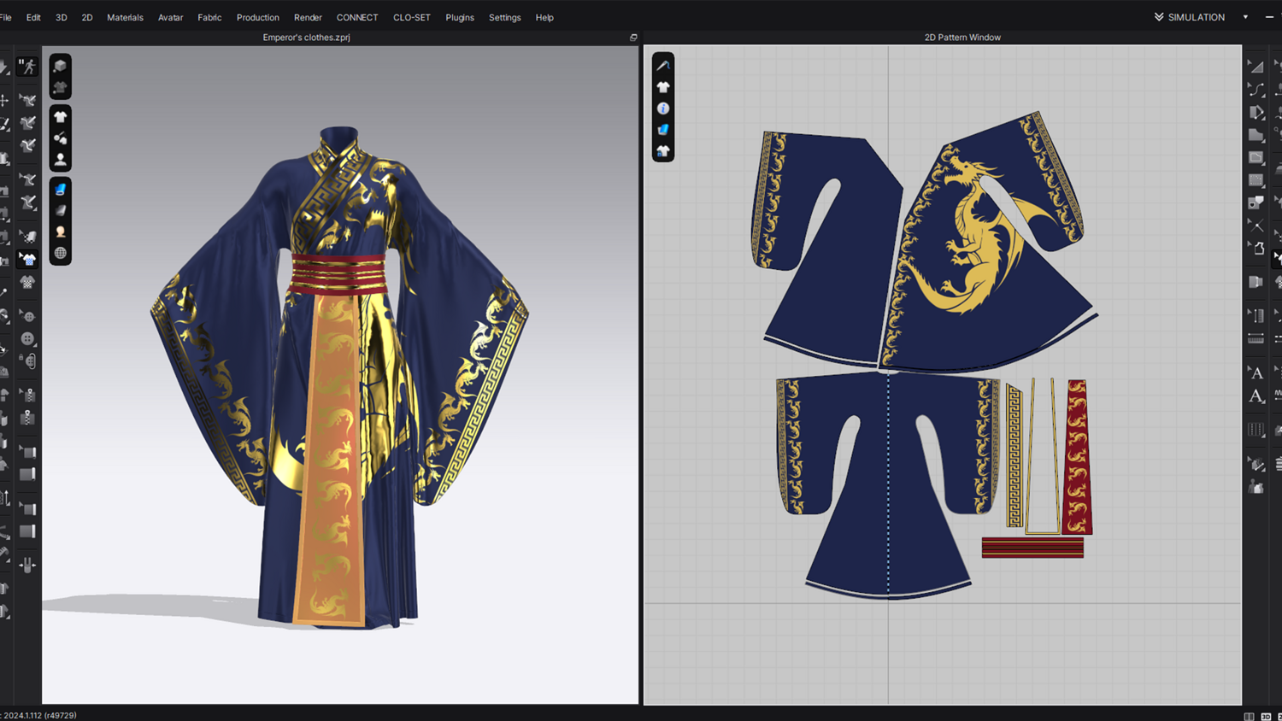Open the Help menu
The height and width of the screenshot is (721, 1282).
click(x=544, y=17)
